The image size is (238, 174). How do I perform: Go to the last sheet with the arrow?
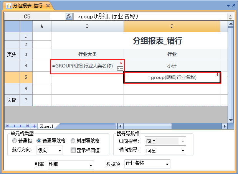coord(28,126)
